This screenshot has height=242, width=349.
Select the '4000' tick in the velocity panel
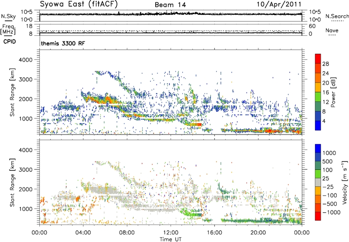26,150
